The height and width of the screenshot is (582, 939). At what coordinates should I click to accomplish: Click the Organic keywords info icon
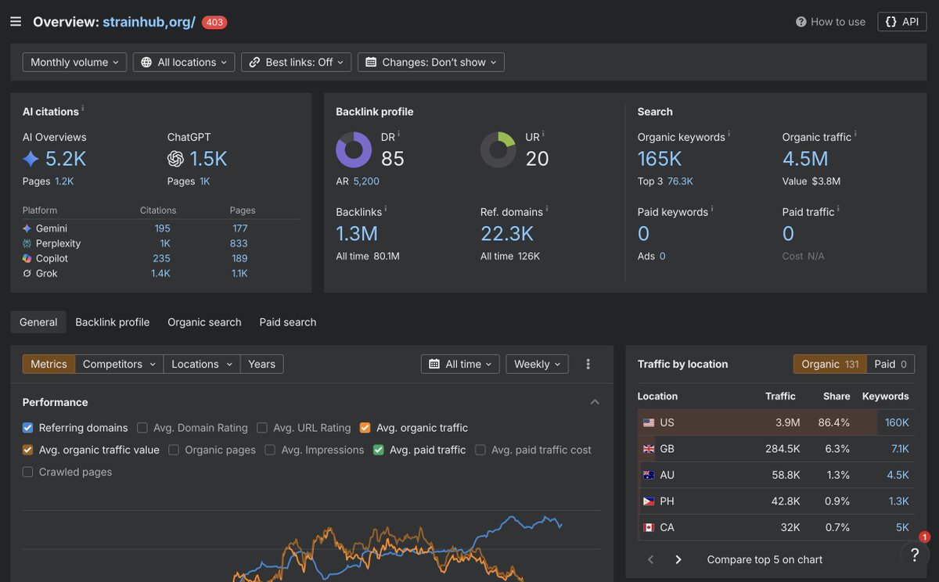pos(729,134)
